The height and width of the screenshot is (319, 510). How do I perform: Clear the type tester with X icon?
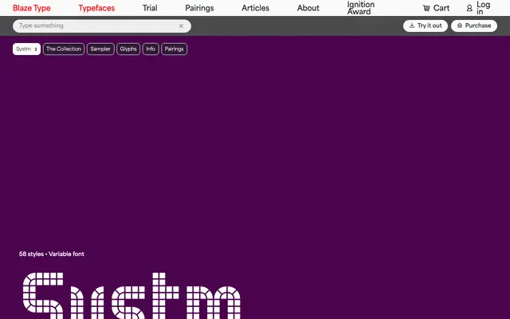[x=181, y=26]
